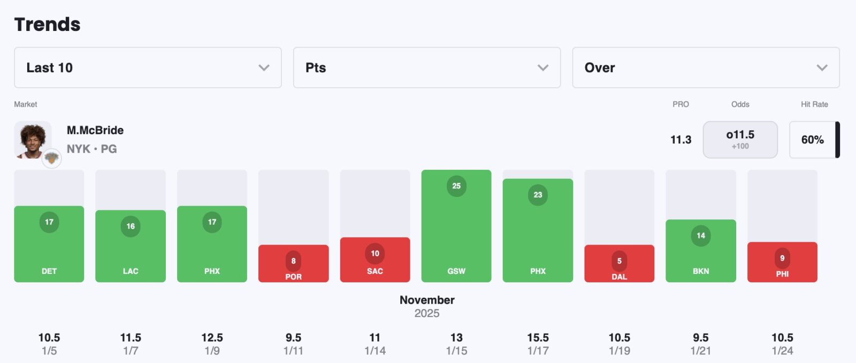Click the Hit Rate column header

pyautogui.click(x=814, y=104)
